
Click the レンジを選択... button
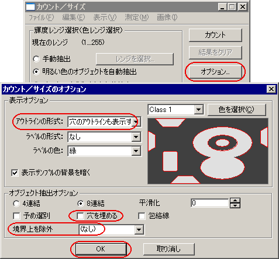pos(135,59)
